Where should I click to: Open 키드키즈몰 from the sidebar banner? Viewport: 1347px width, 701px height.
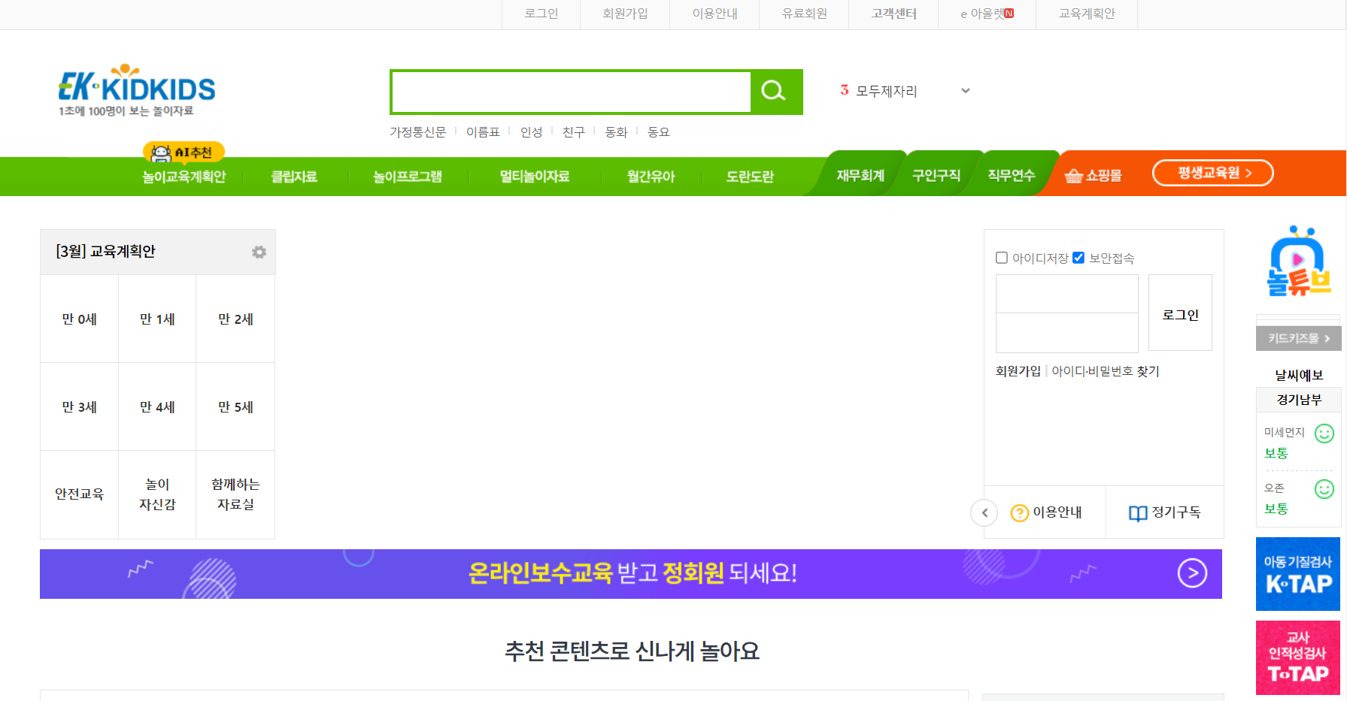[x=1298, y=338]
